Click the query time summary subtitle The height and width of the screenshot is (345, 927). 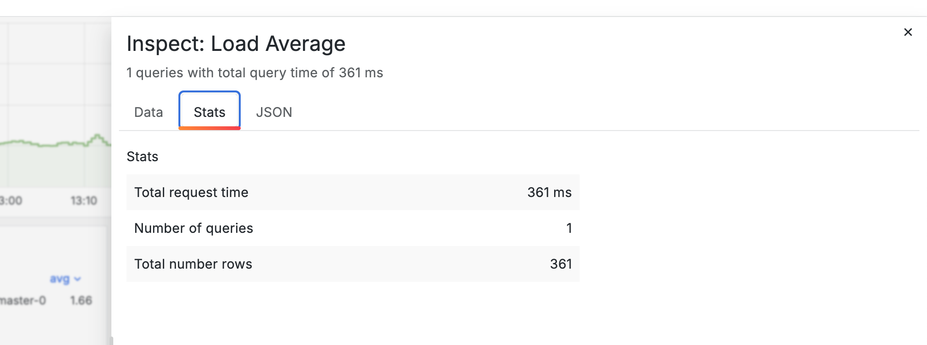click(x=254, y=73)
